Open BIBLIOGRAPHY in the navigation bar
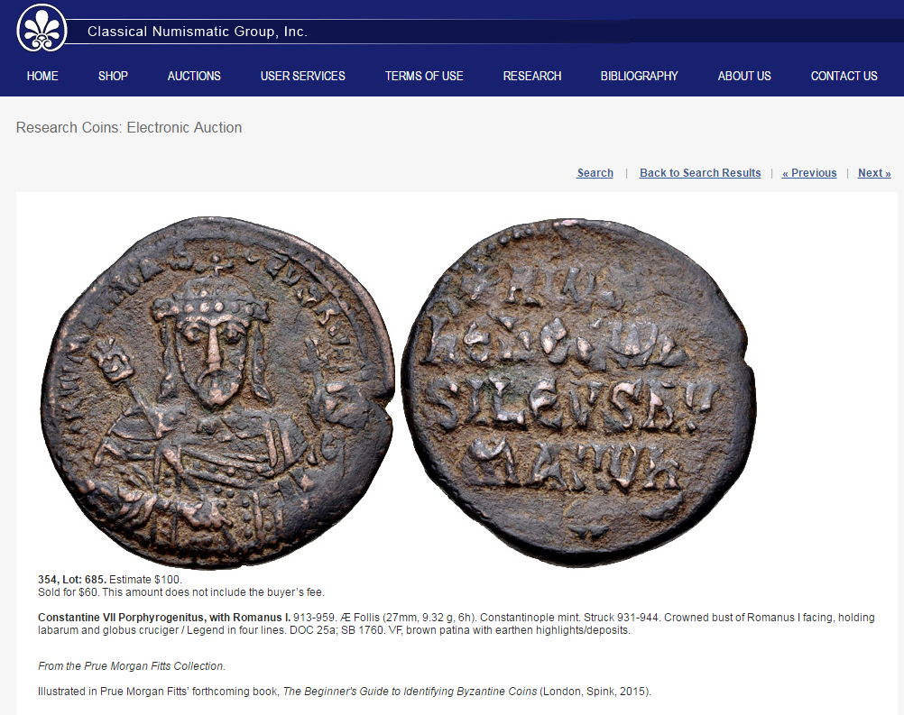This screenshot has width=904, height=715. coord(640,76)
